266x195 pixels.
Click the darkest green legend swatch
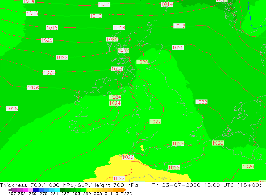pos(63,190)
